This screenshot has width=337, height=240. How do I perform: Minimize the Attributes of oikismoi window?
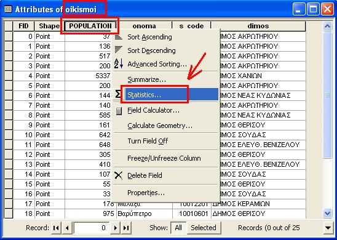(298, 9)
